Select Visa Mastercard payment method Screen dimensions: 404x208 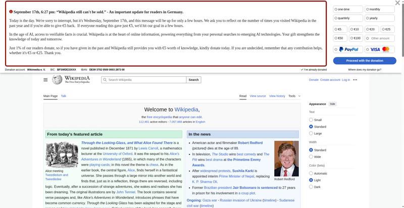(x=380, y=49)
